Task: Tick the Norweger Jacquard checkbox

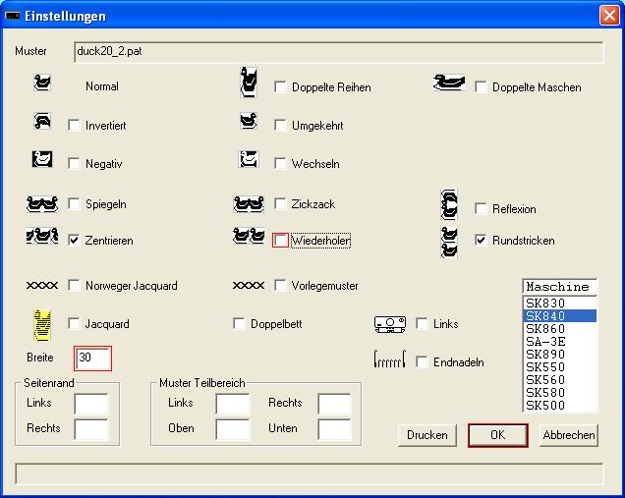Action: click(x=74, y=285)
